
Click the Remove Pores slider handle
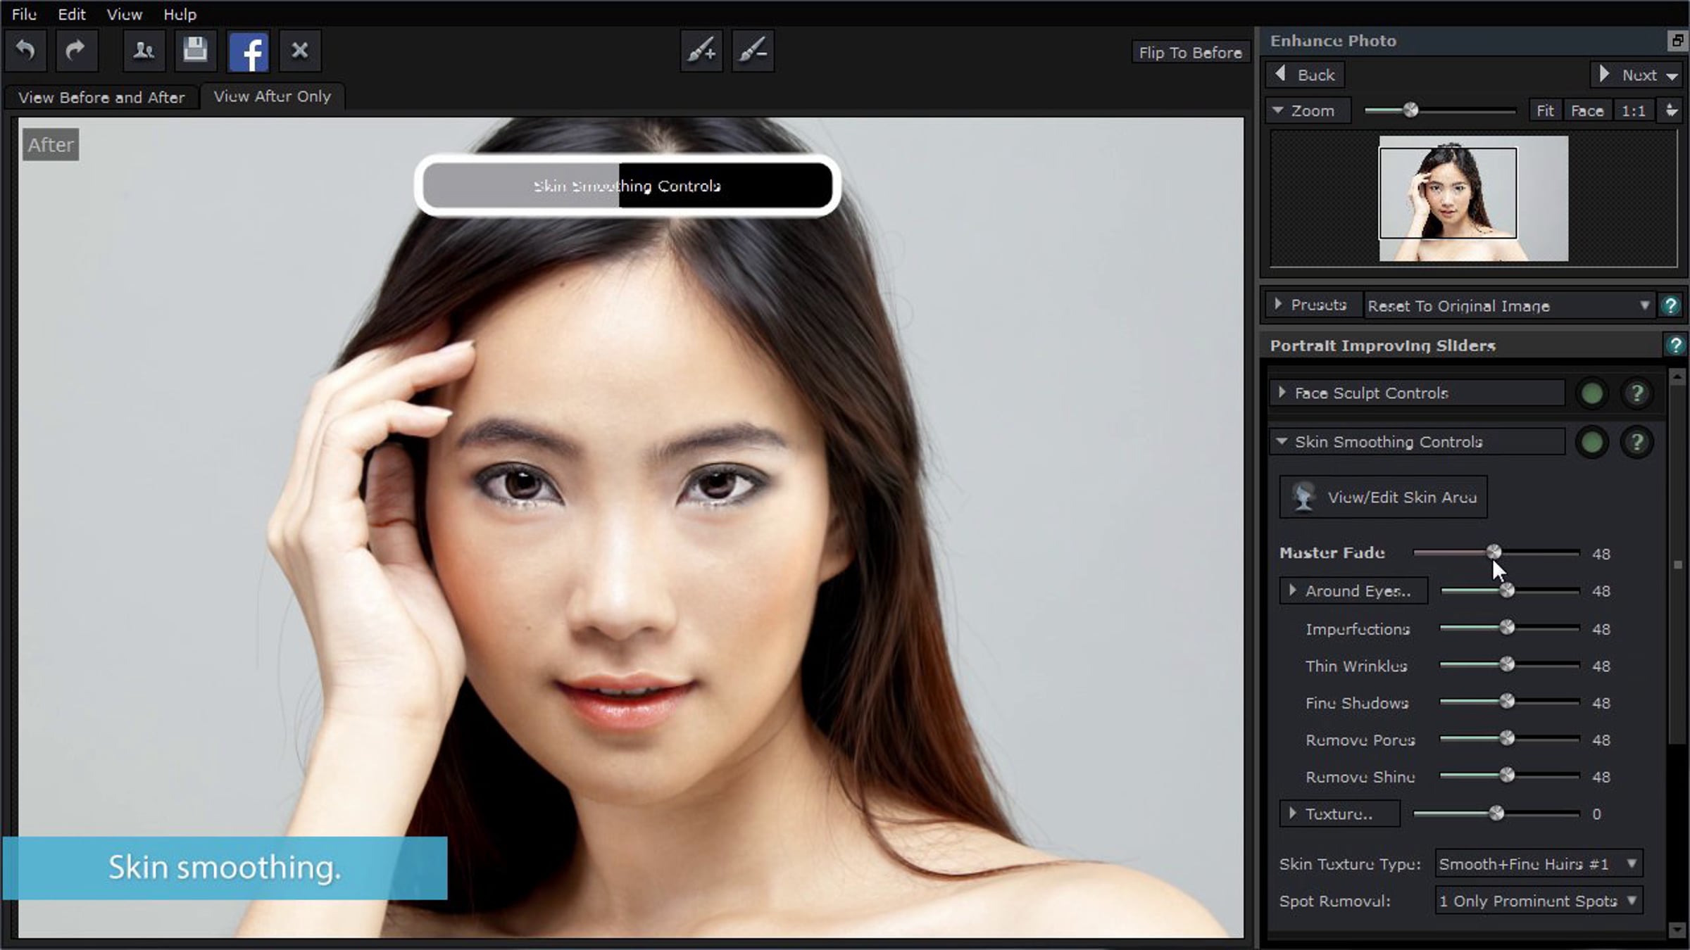pyautogui.click(x=1507, y=738)
